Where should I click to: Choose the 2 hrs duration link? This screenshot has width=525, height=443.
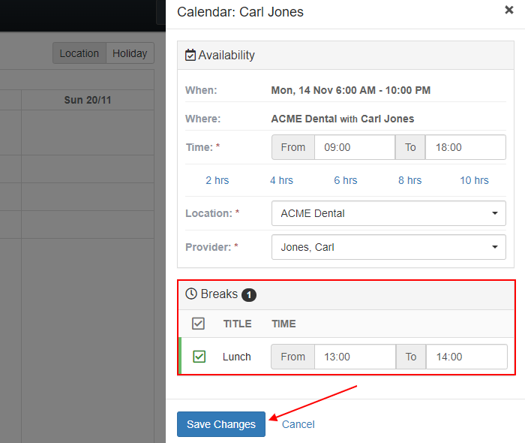pyautogui.click(x=217, y=180)
